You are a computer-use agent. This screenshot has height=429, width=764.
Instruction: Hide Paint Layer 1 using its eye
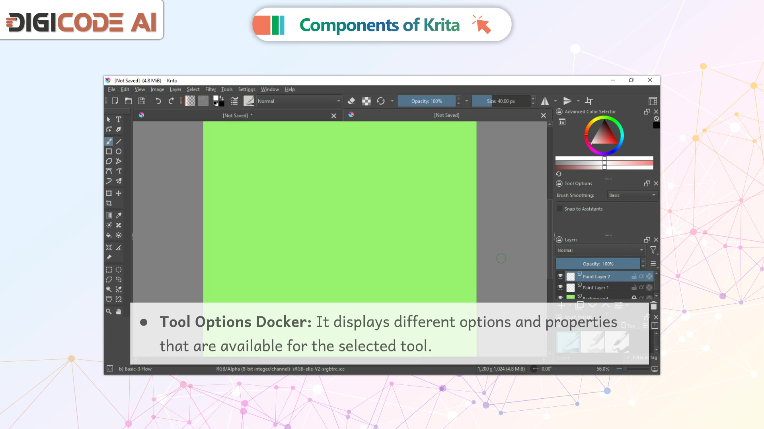(x=560, y=287)
